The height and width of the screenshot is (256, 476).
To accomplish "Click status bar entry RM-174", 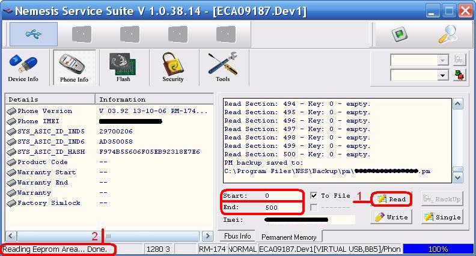I will pos(212,249).
